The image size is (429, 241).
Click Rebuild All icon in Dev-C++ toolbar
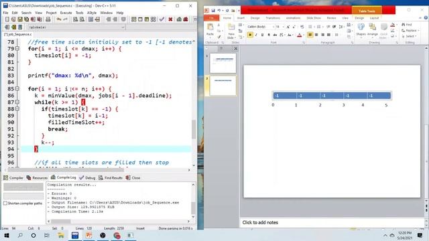(x=154, y=19)
